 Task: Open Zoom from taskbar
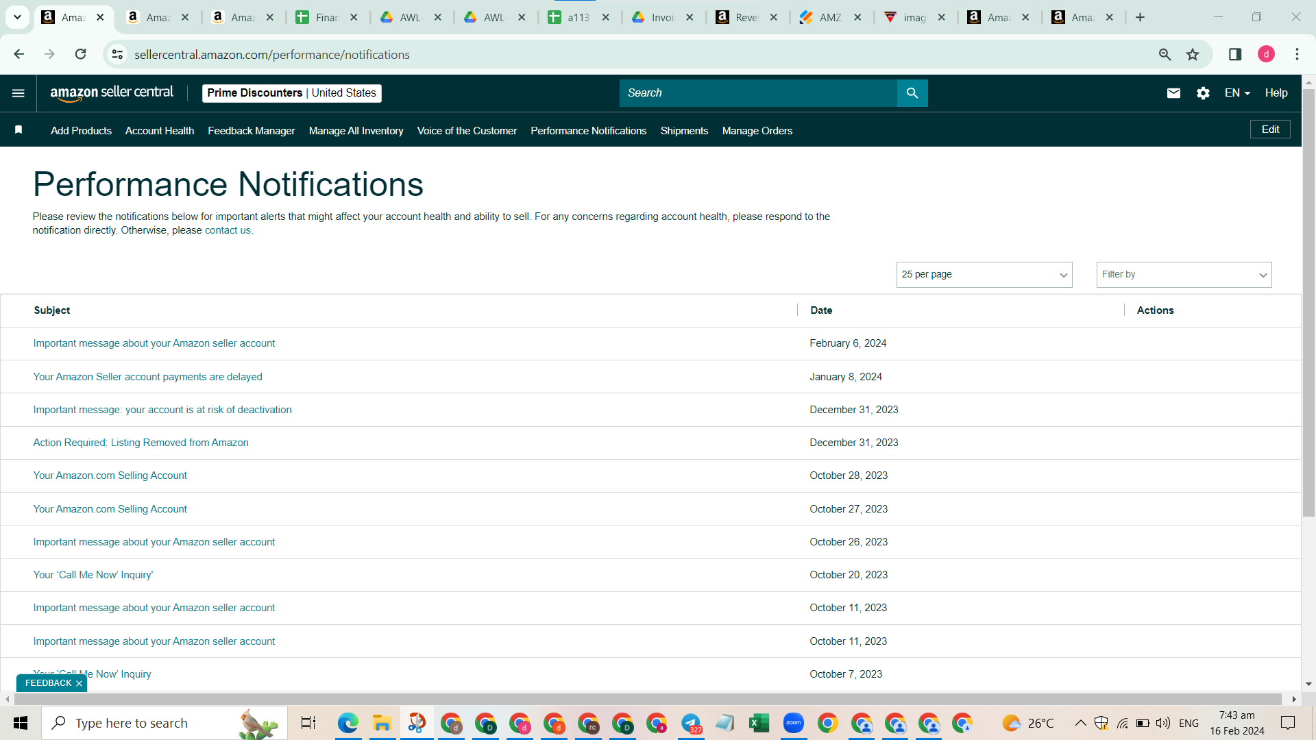[794, 723]
